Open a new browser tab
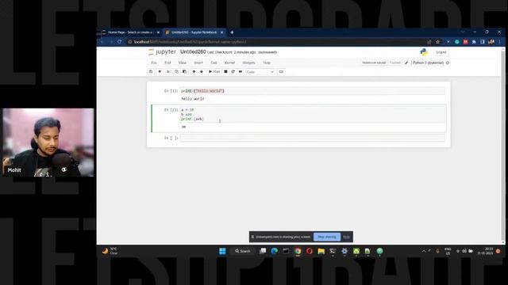 tap(232, 32)
